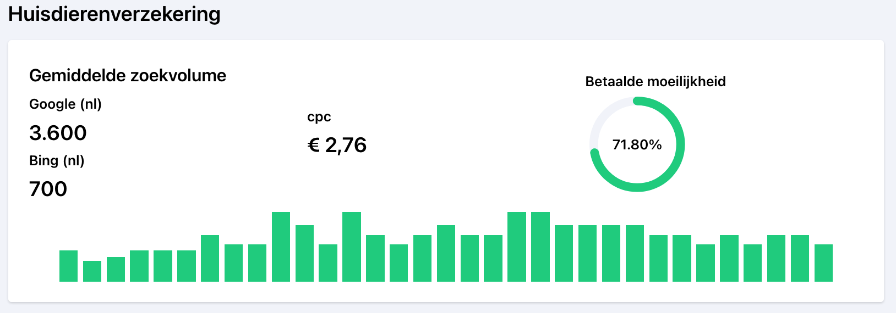Click the second-to-last bar of the chart
The image size is (896, 313).
(800, 258)
